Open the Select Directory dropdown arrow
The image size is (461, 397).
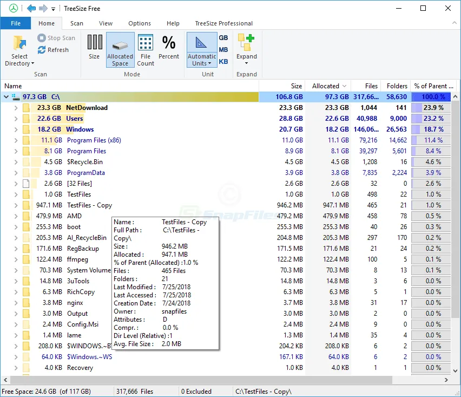coord(32,63)
